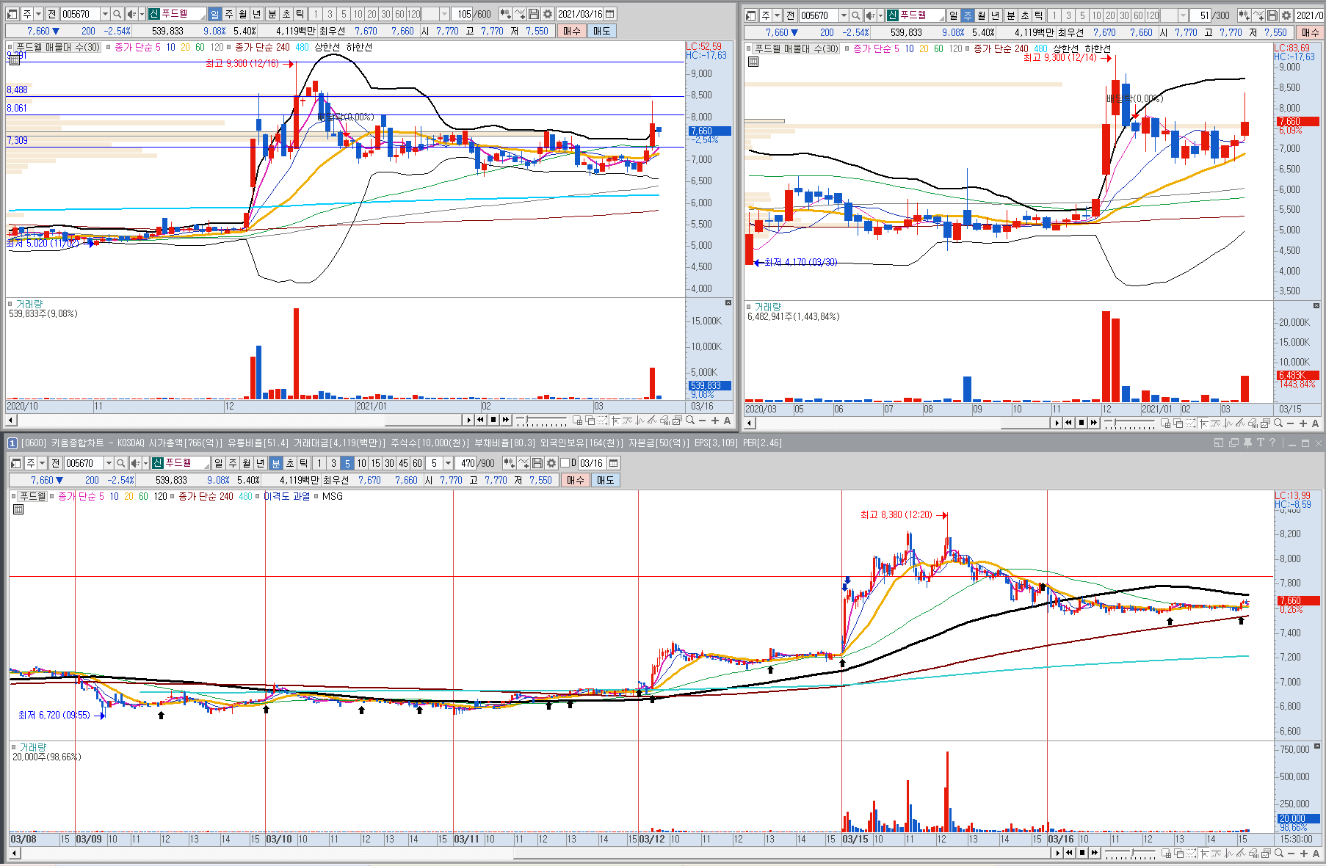Select 주 weekly period in daily chart toolbar
This screenshot has width=1326, height=866.
click(229, 14)
